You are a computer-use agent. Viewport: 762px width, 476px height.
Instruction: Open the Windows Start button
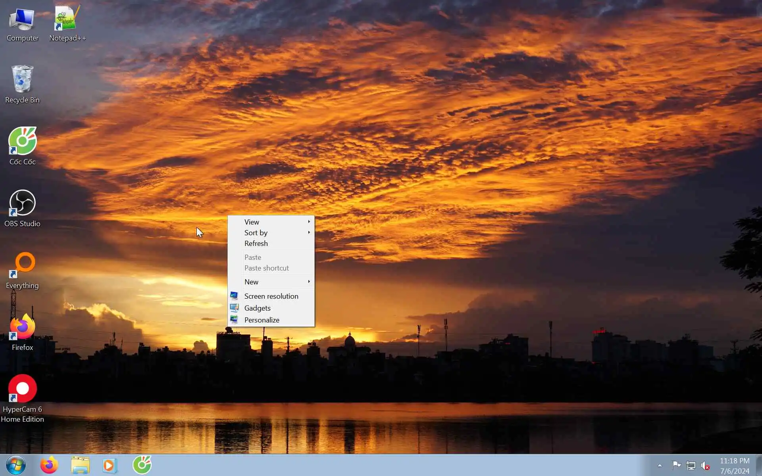pos(16,465)
